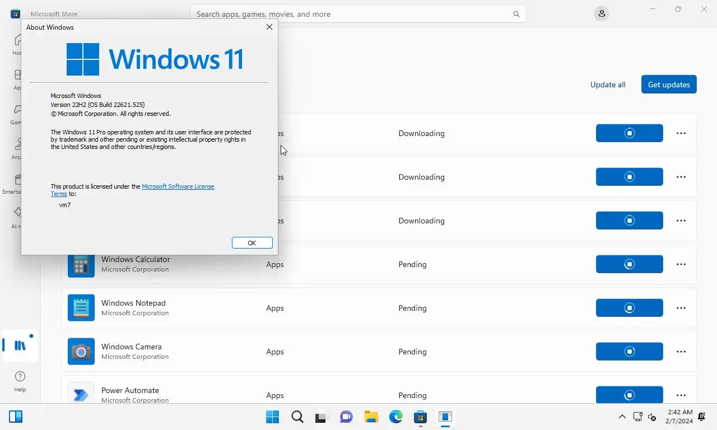717x430 pixels.
Task: Stop the first Downloading item
Action: coord(630,133)
